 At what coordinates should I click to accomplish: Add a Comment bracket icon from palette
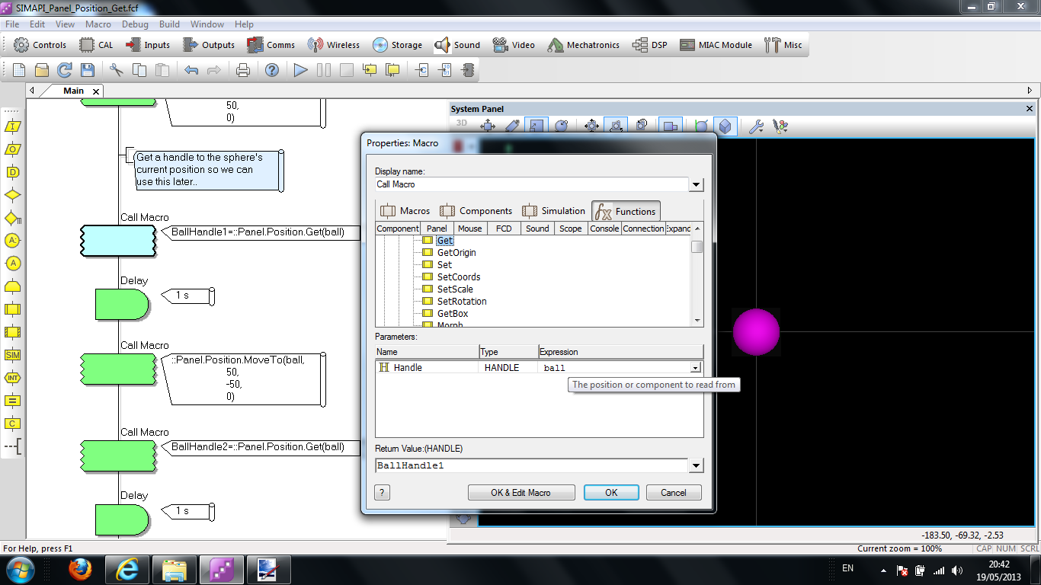coord(12,446)
